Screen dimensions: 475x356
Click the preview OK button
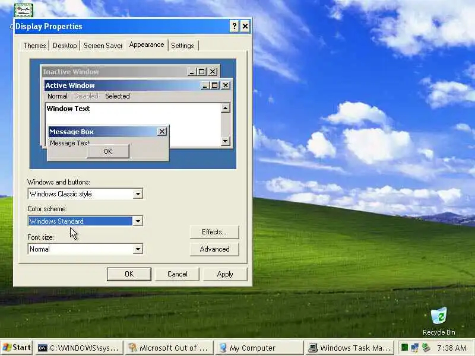(108, 151)
